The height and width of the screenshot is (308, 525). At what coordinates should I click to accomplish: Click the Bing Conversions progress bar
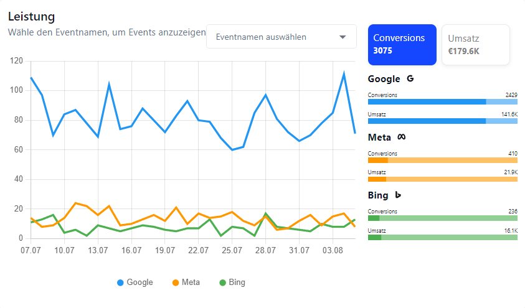tap(442, 218)
